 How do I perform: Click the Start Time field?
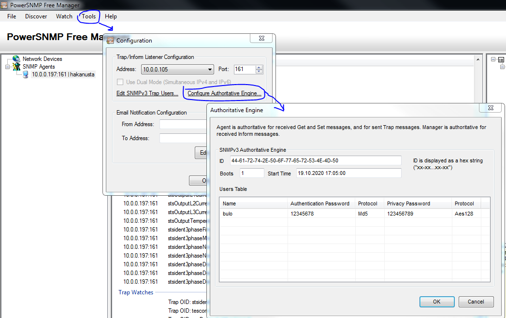click(348, 173)
